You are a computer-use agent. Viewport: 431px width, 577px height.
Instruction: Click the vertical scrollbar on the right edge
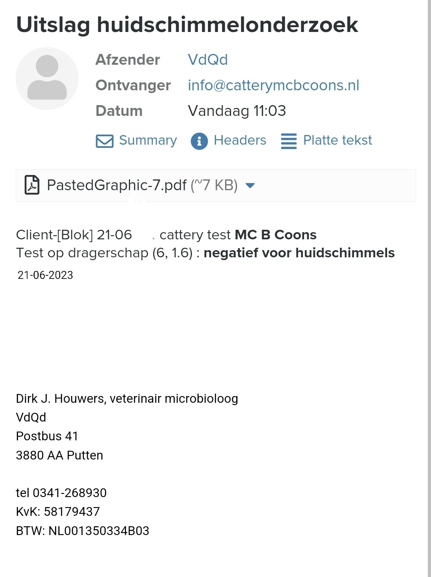coord(429,288)
